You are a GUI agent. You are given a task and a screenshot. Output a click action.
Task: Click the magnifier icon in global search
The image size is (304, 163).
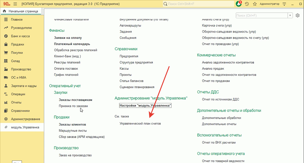click(165, 4)
